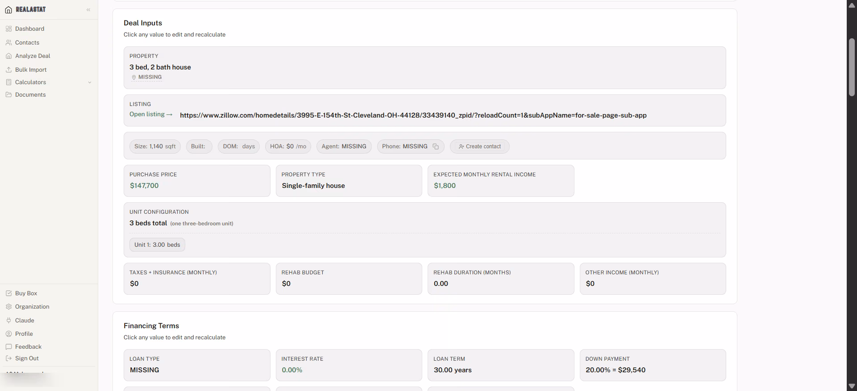Open listing link to Zillow
The image size is (857, 391).
pyautogui.click(x=151, y=114)
